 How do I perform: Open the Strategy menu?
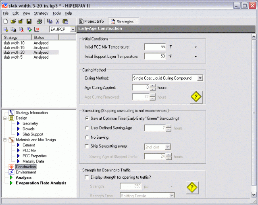coord(41,13)
